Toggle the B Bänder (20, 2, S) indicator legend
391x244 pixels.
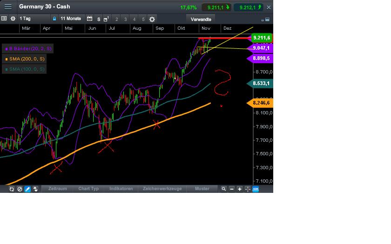[28, 49]
